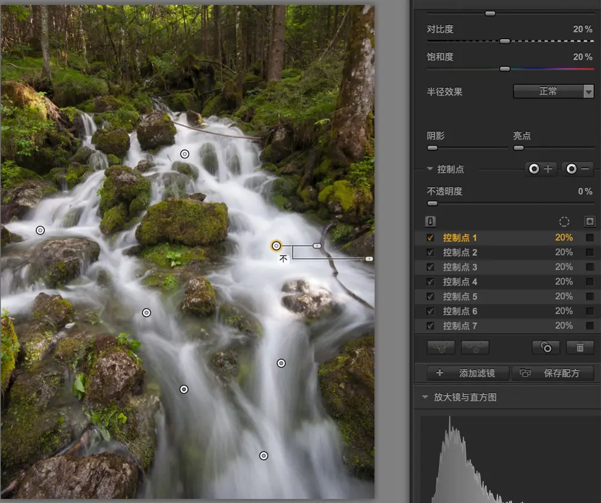Click the mask display column header icon
The image size is (601, 503).
(590, 221)
